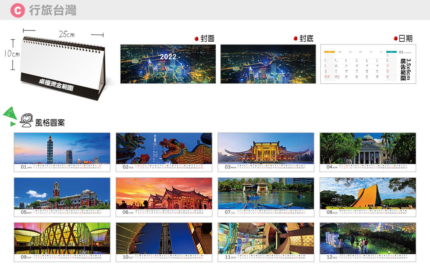Viewport: 430px width, 274px height.
Task: Select the 02 FEB dragon sculpture image
Action: tap(164, 148)
